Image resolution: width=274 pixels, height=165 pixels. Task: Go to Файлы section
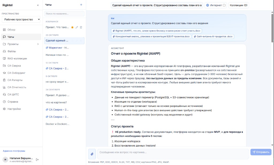(21, 51)
